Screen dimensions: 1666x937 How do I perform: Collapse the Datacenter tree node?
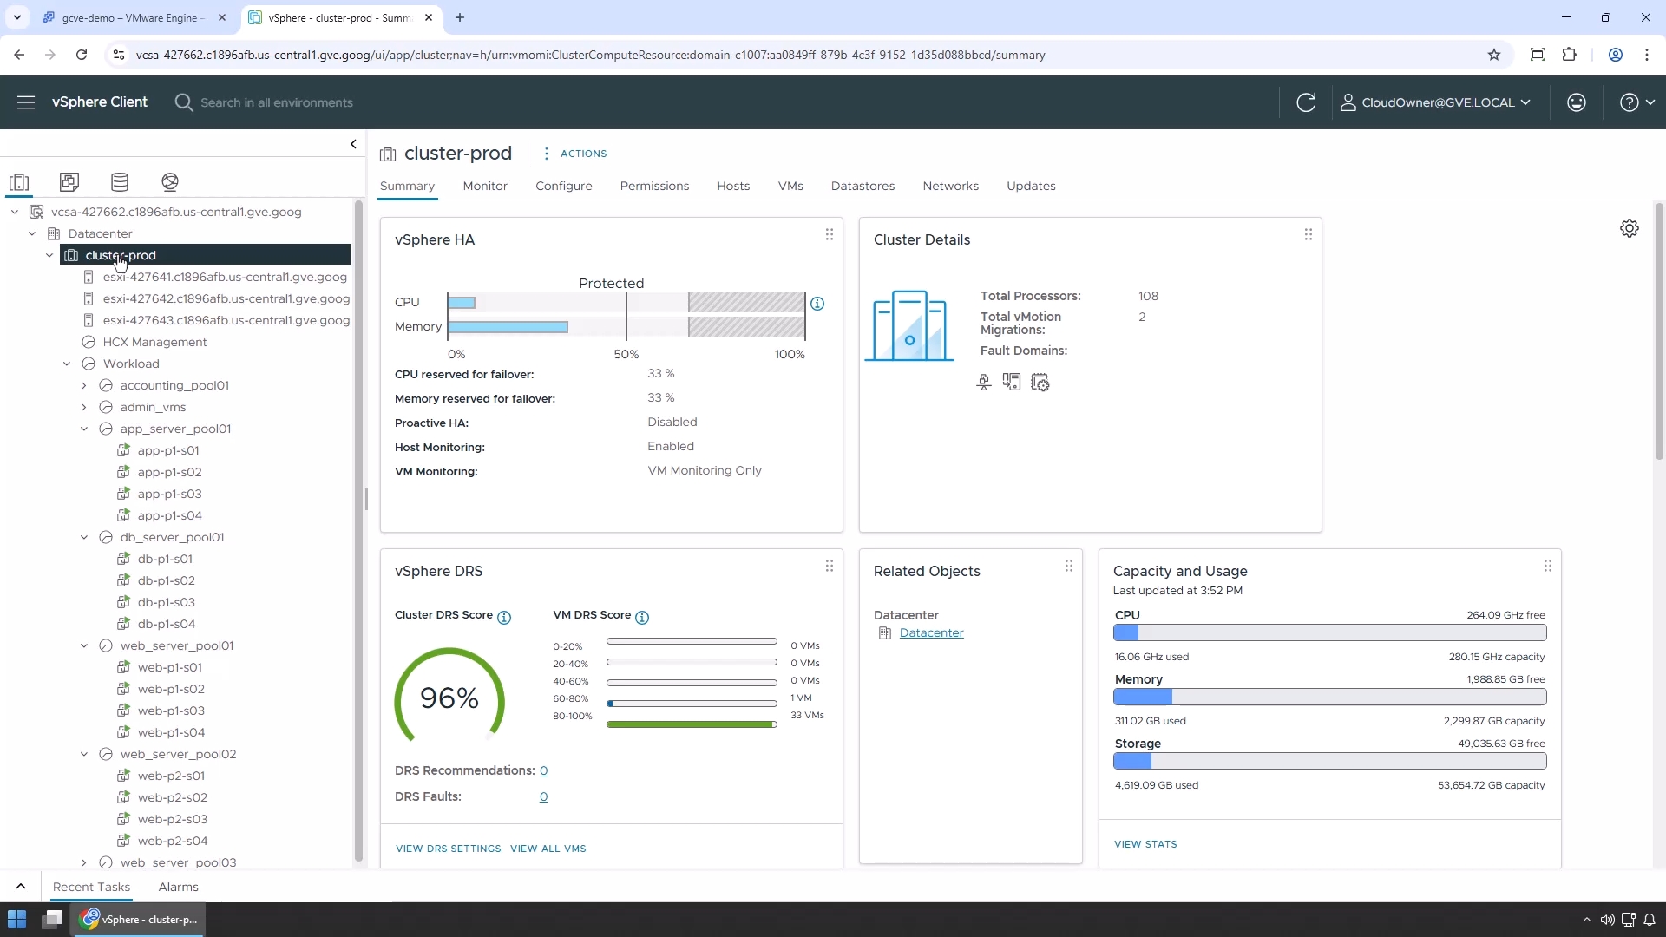[32, 233]
